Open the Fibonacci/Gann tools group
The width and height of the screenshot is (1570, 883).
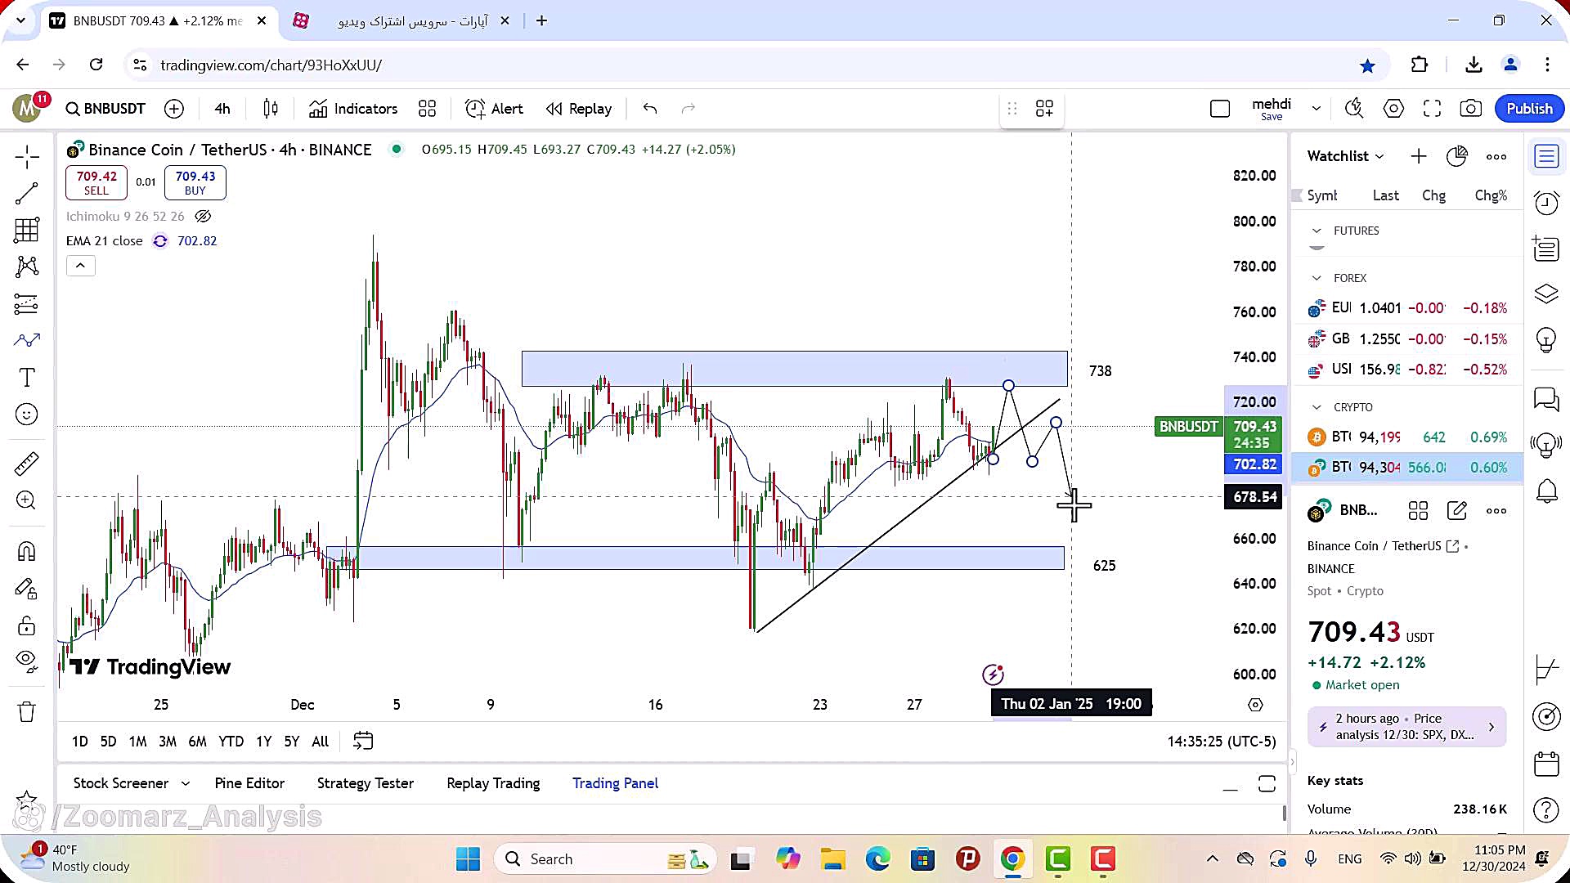26,230
